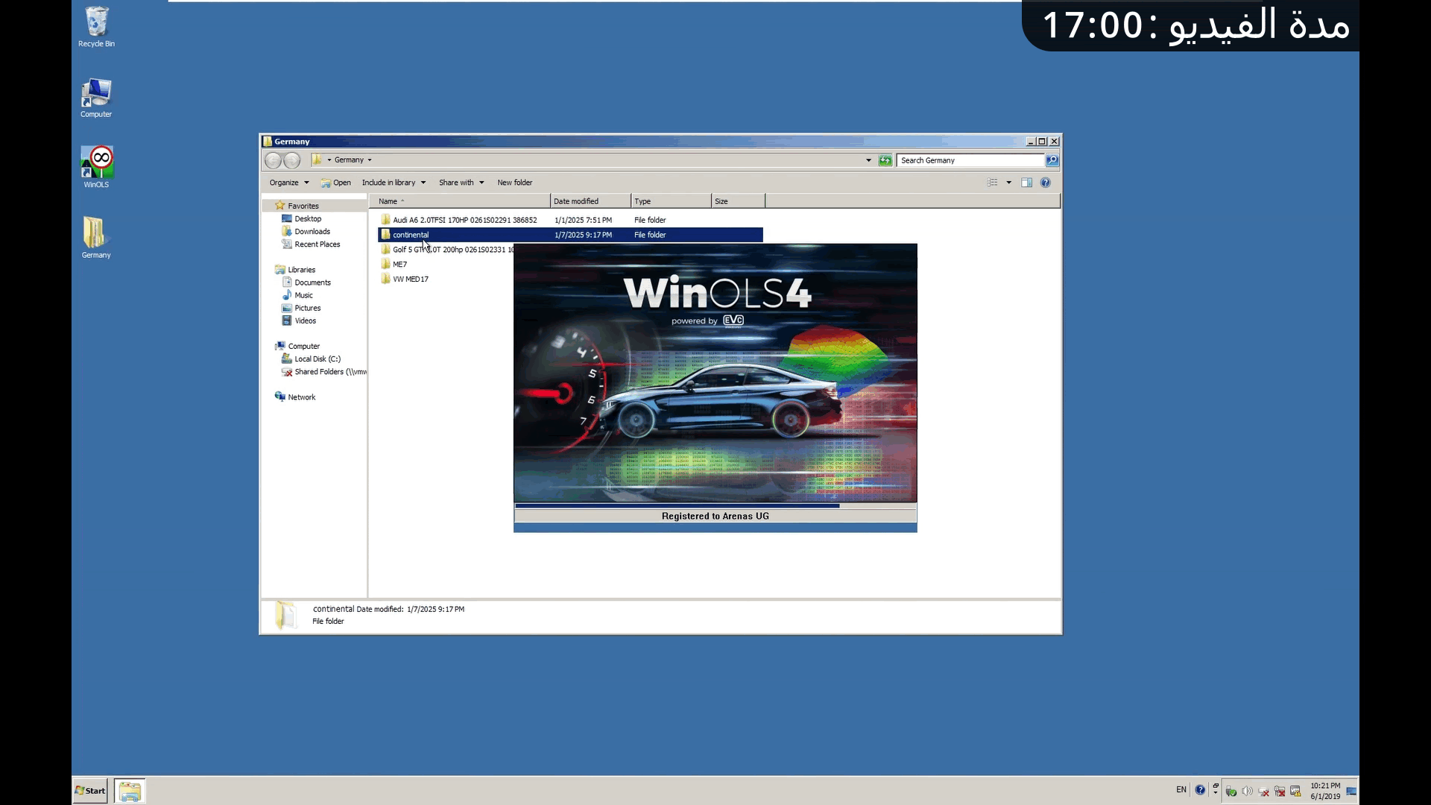Select Downloads in Favorites list

tap(312, 232)
